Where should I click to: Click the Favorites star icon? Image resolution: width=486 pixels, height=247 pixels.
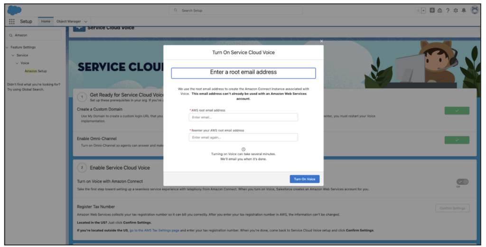tap(417, 10)
